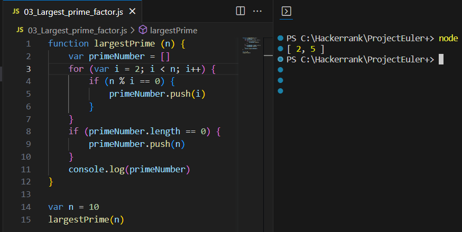
Task: Click the closing brace on line 12
Action: point(51,182)
